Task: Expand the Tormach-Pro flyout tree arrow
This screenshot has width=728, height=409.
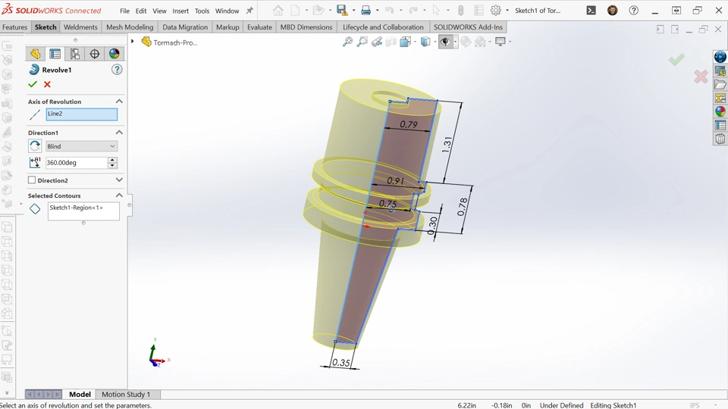Action: [x=132, y=42]
